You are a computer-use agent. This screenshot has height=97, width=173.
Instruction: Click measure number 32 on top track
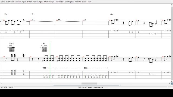[x=110, y=20]
